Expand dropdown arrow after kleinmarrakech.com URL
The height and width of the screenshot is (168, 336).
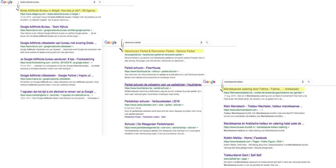pyautogui.click(x=262, y=110)
